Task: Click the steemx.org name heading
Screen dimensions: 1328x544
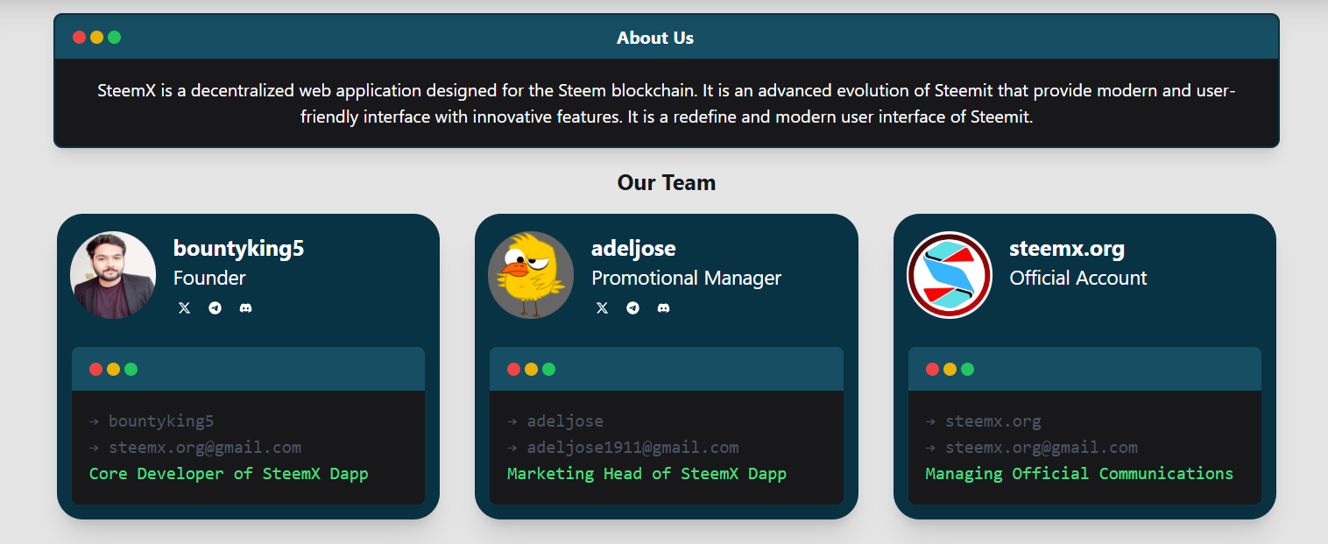Action: (1067, 248)
